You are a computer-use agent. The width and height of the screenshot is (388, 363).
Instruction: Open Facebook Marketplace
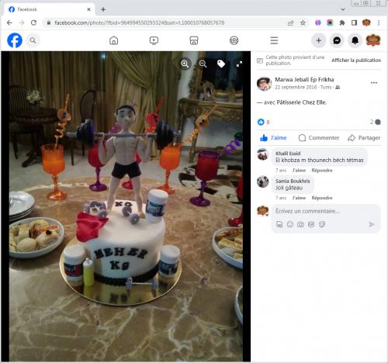[x=194, y=40]
